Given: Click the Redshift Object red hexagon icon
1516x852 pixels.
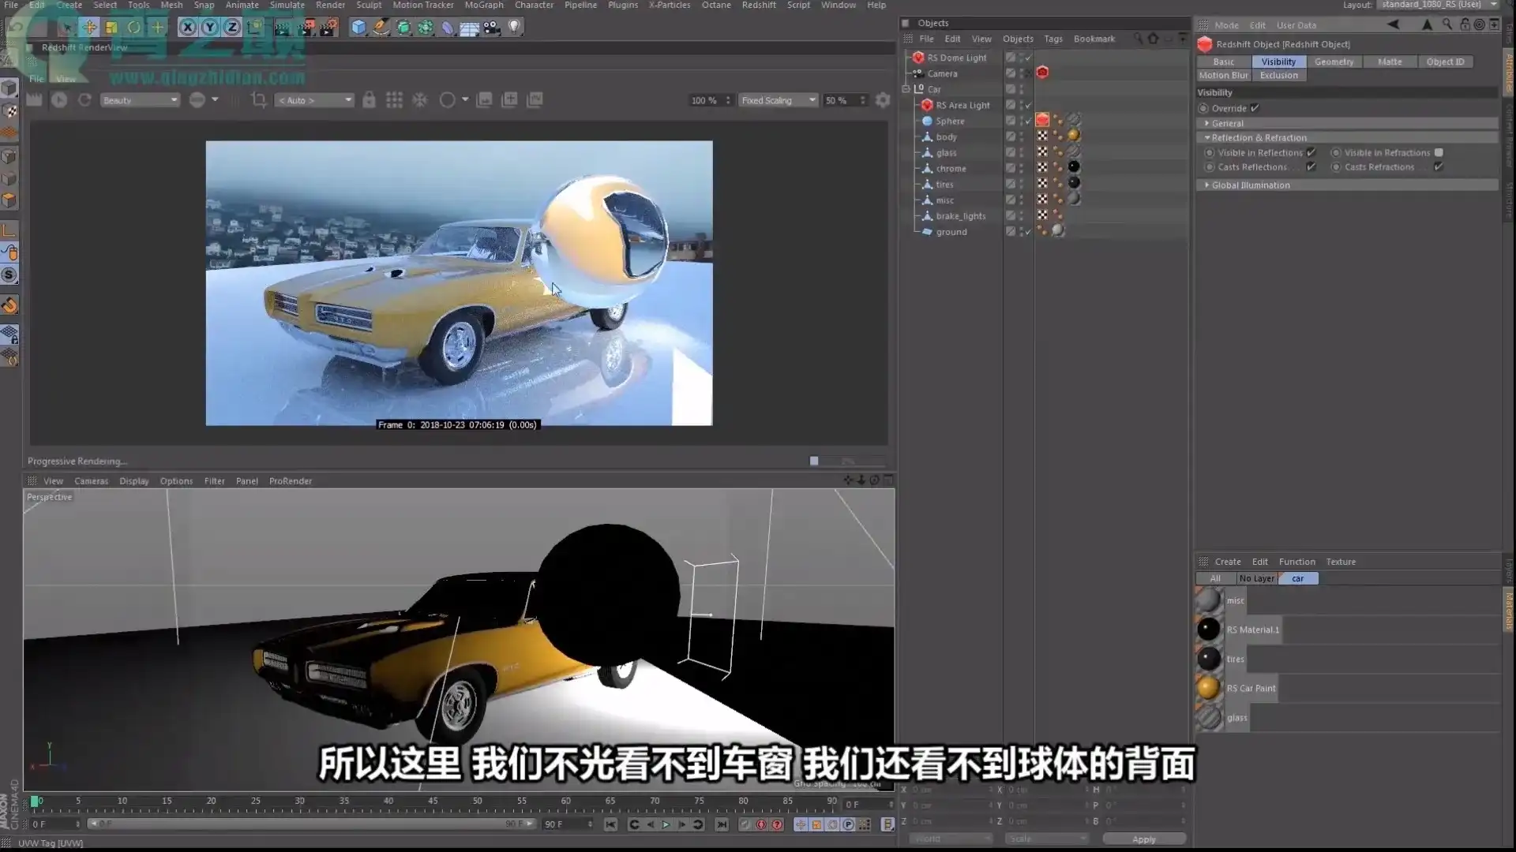Looking at the screenshot, I should [x=1205, y=44].
